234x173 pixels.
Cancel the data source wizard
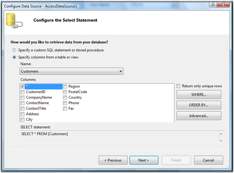pyautogui.click(x=209, y=160)
